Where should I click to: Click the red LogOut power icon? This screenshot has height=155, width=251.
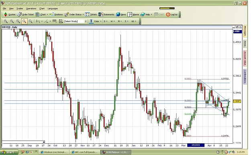click(x=168, y=14)
